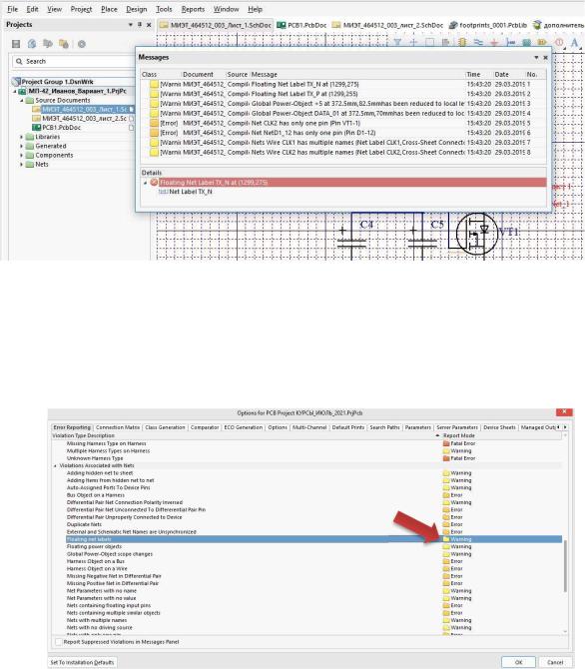Click the align objects icon on schematic toolbar
585x669 pixels.
(445, 42)
